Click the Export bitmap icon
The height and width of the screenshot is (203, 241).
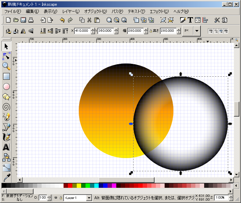tap(50, 20)
